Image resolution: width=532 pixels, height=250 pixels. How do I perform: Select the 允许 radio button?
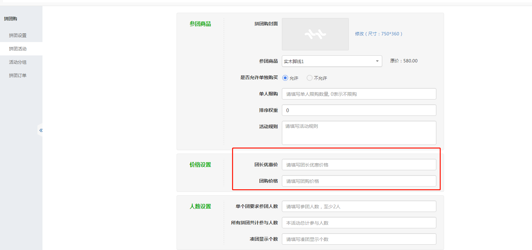[x=285, y=78]
